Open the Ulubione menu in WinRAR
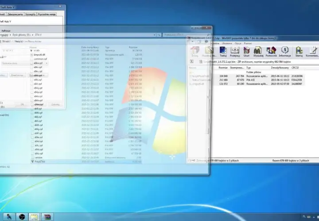Image resolution: width=319 pixels, height=221 pixels. pos(227,43)
